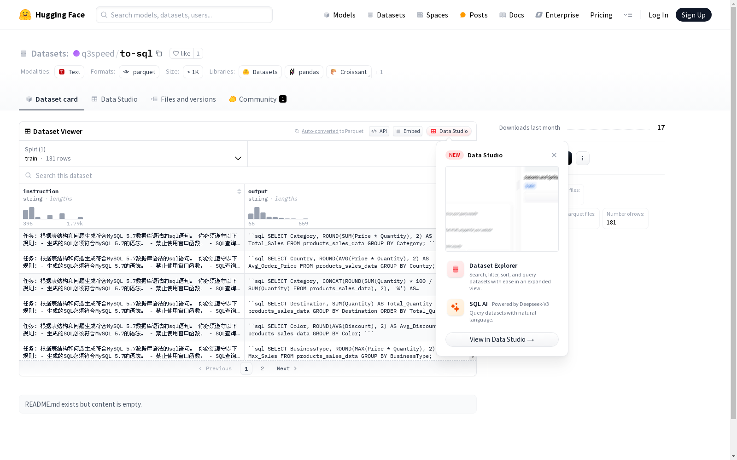The image size is (737, 460).
Task: Open Posts in the navigation bar
Action: [474, 15]
